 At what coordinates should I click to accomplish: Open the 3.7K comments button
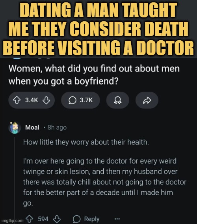tap(80, 100)
